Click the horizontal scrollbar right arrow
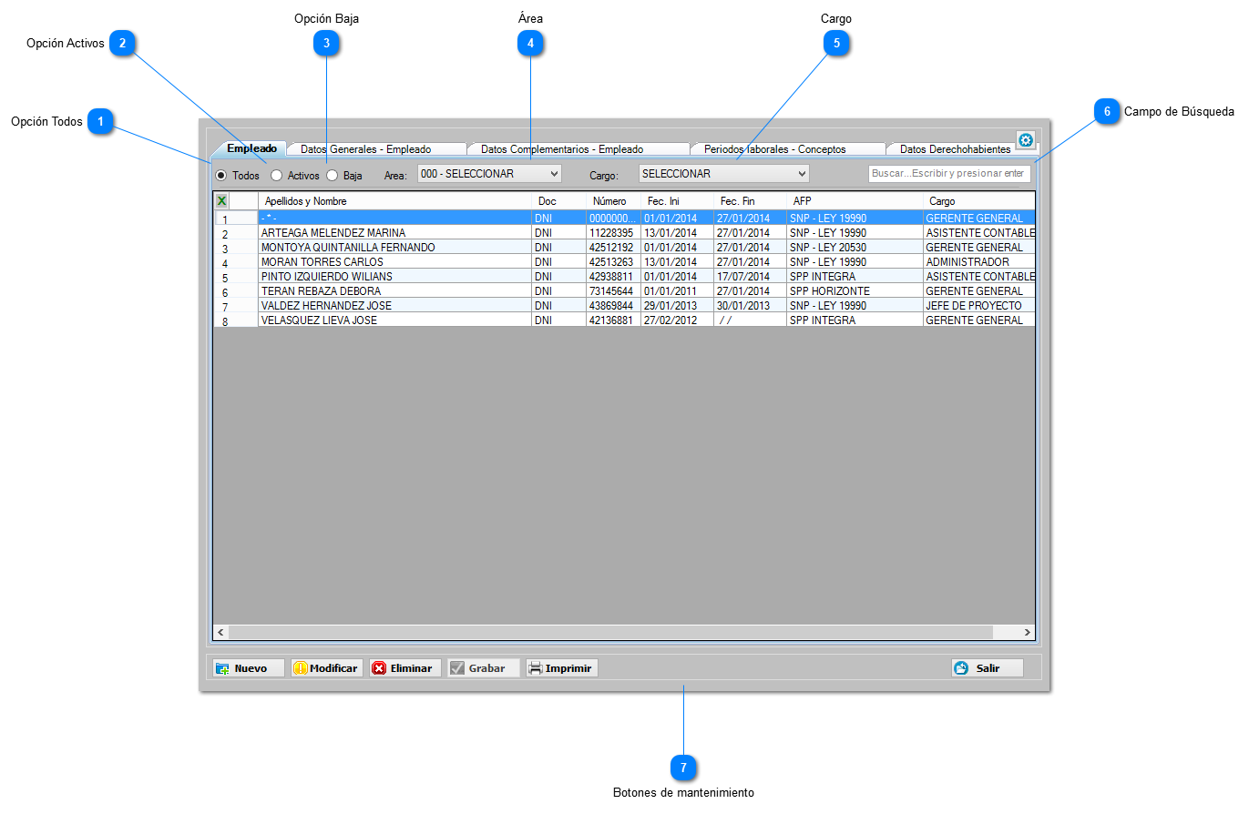The width and height of the screenshot is (1249, 814). [1027, 633]
